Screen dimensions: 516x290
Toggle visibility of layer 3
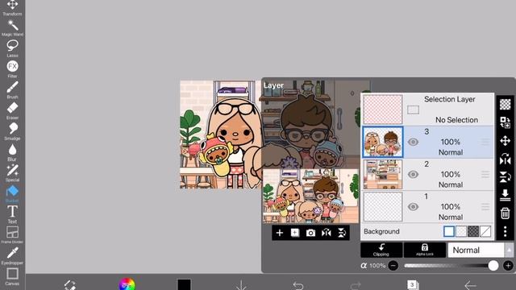click(414, 142)
